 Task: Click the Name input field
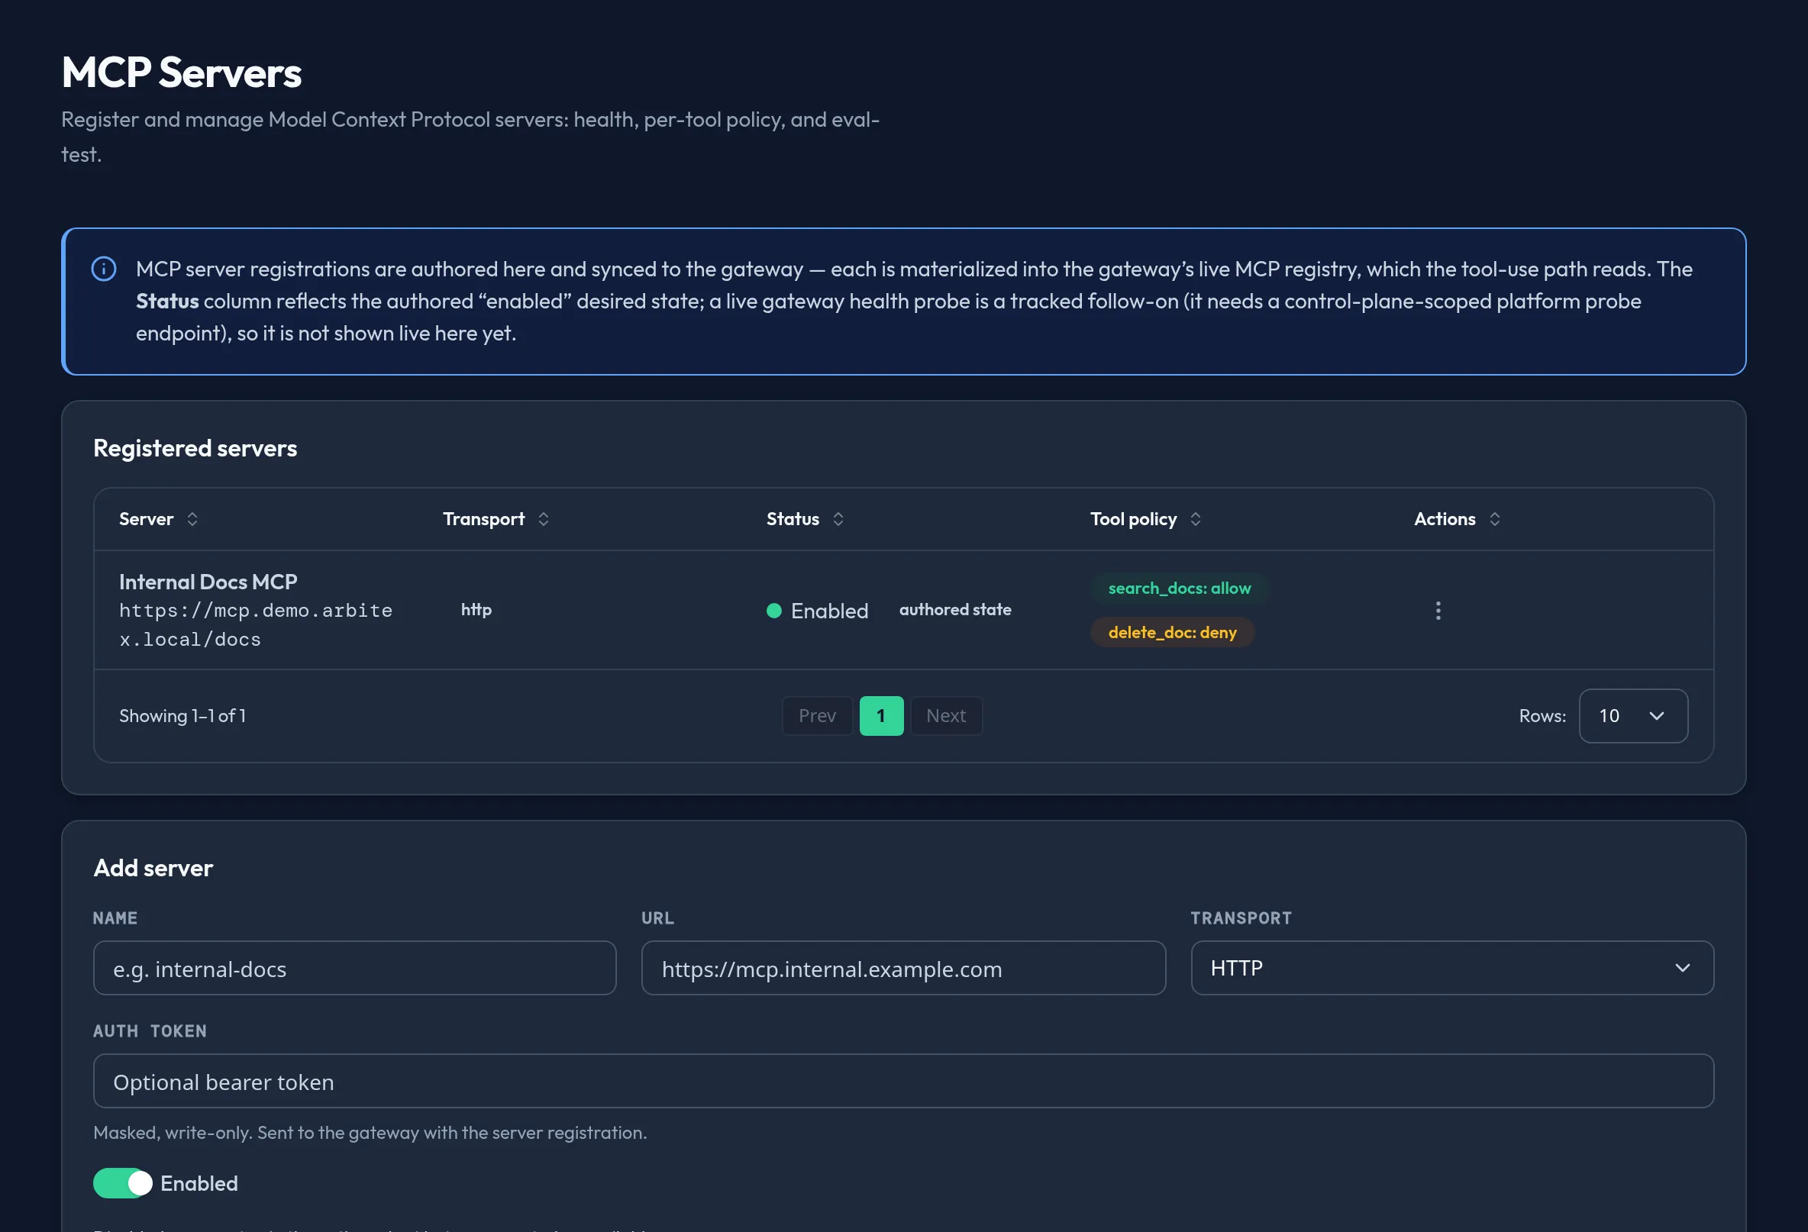click(x=355, y=969)
